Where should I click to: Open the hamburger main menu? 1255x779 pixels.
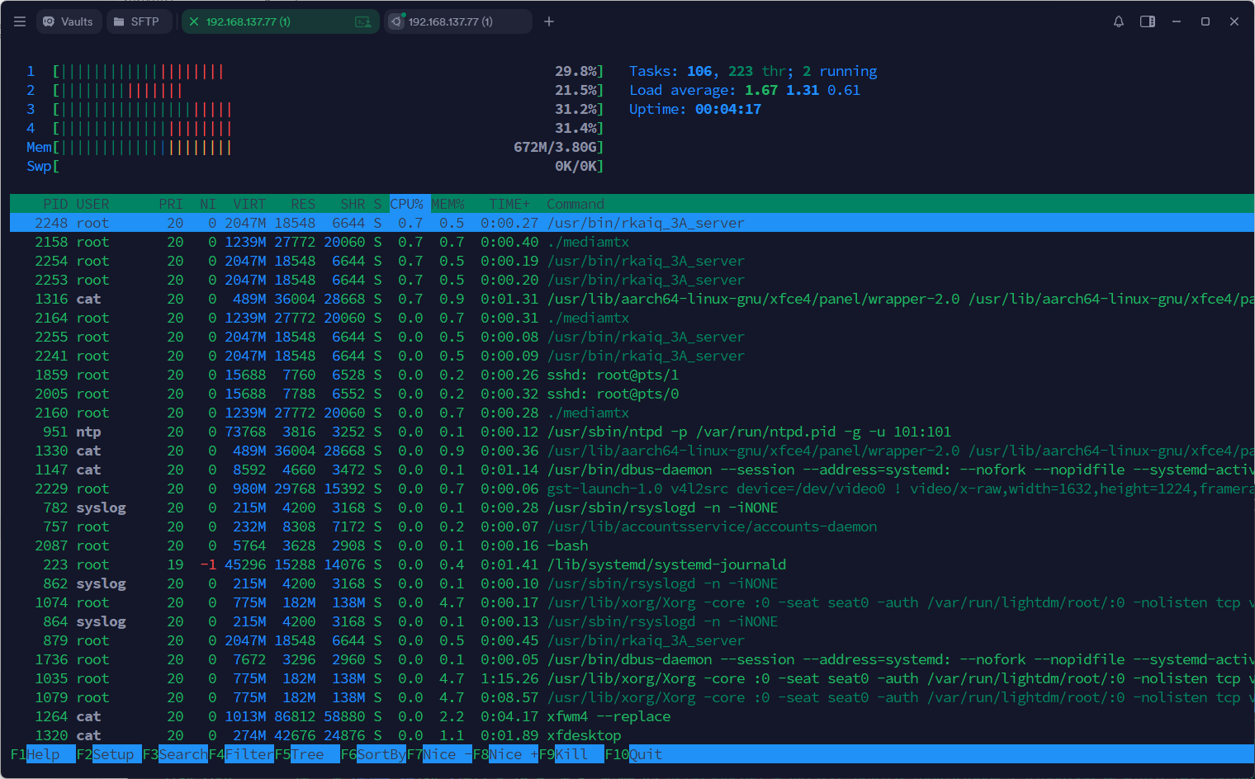pos(20,21)
